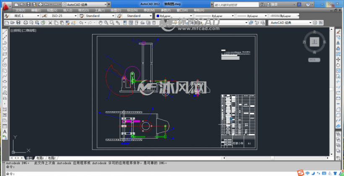Select the Revision Cloud tool
Screen dimensions: 344x176
5,71
